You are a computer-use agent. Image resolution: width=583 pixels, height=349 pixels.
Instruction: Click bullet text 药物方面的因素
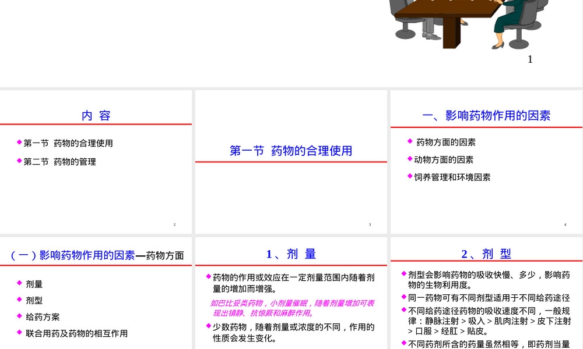tap(446, 142)
